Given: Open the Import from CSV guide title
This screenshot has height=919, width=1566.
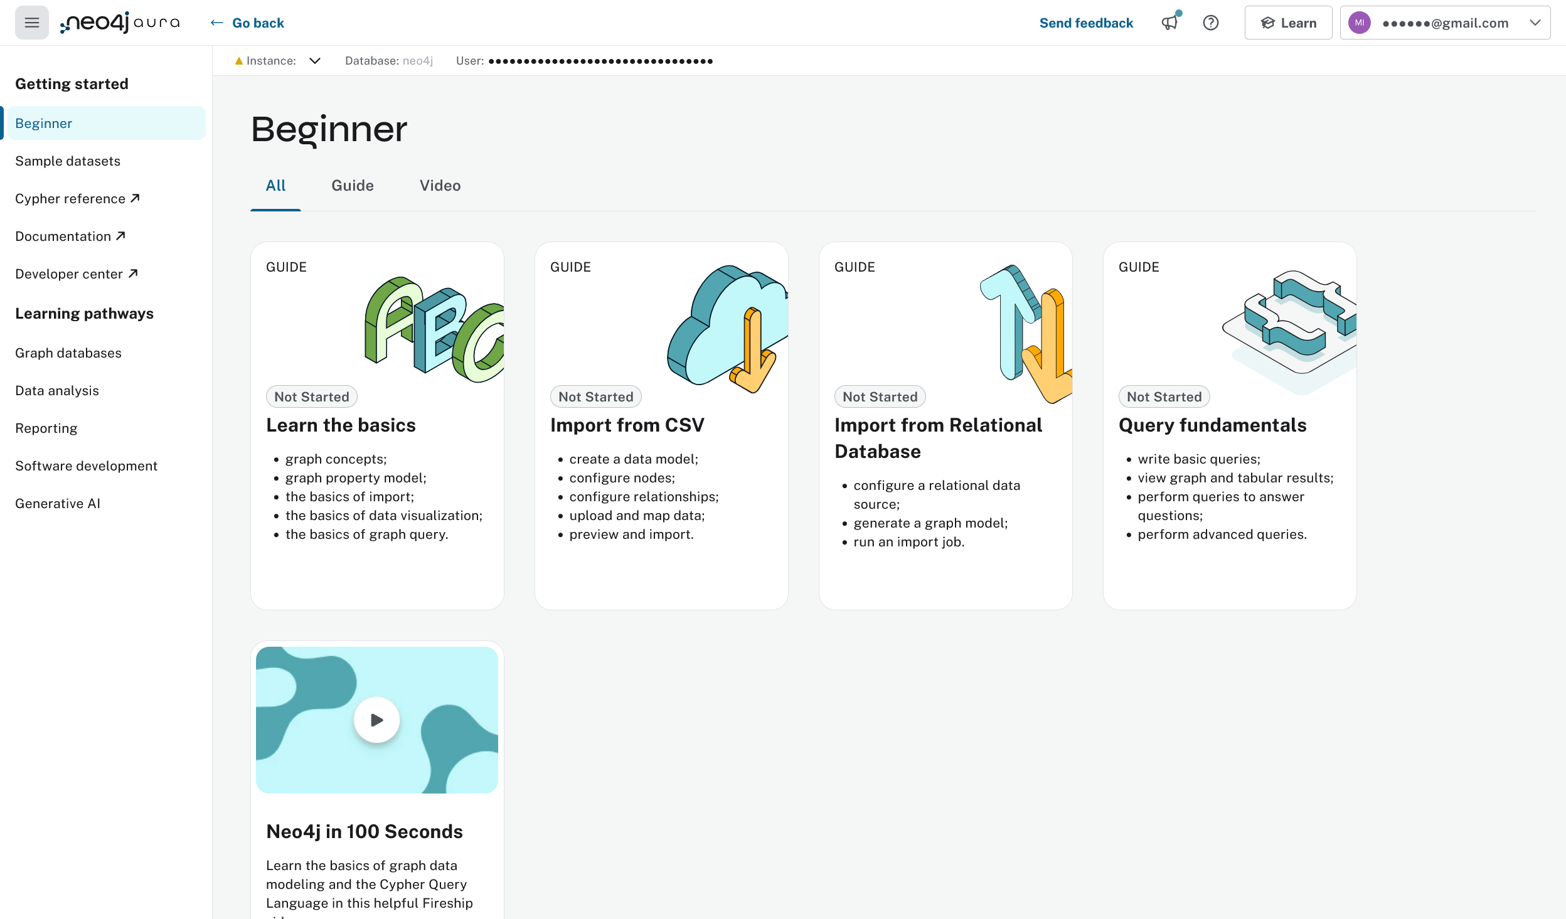Looking at the screenshot, I should point(627,425).
